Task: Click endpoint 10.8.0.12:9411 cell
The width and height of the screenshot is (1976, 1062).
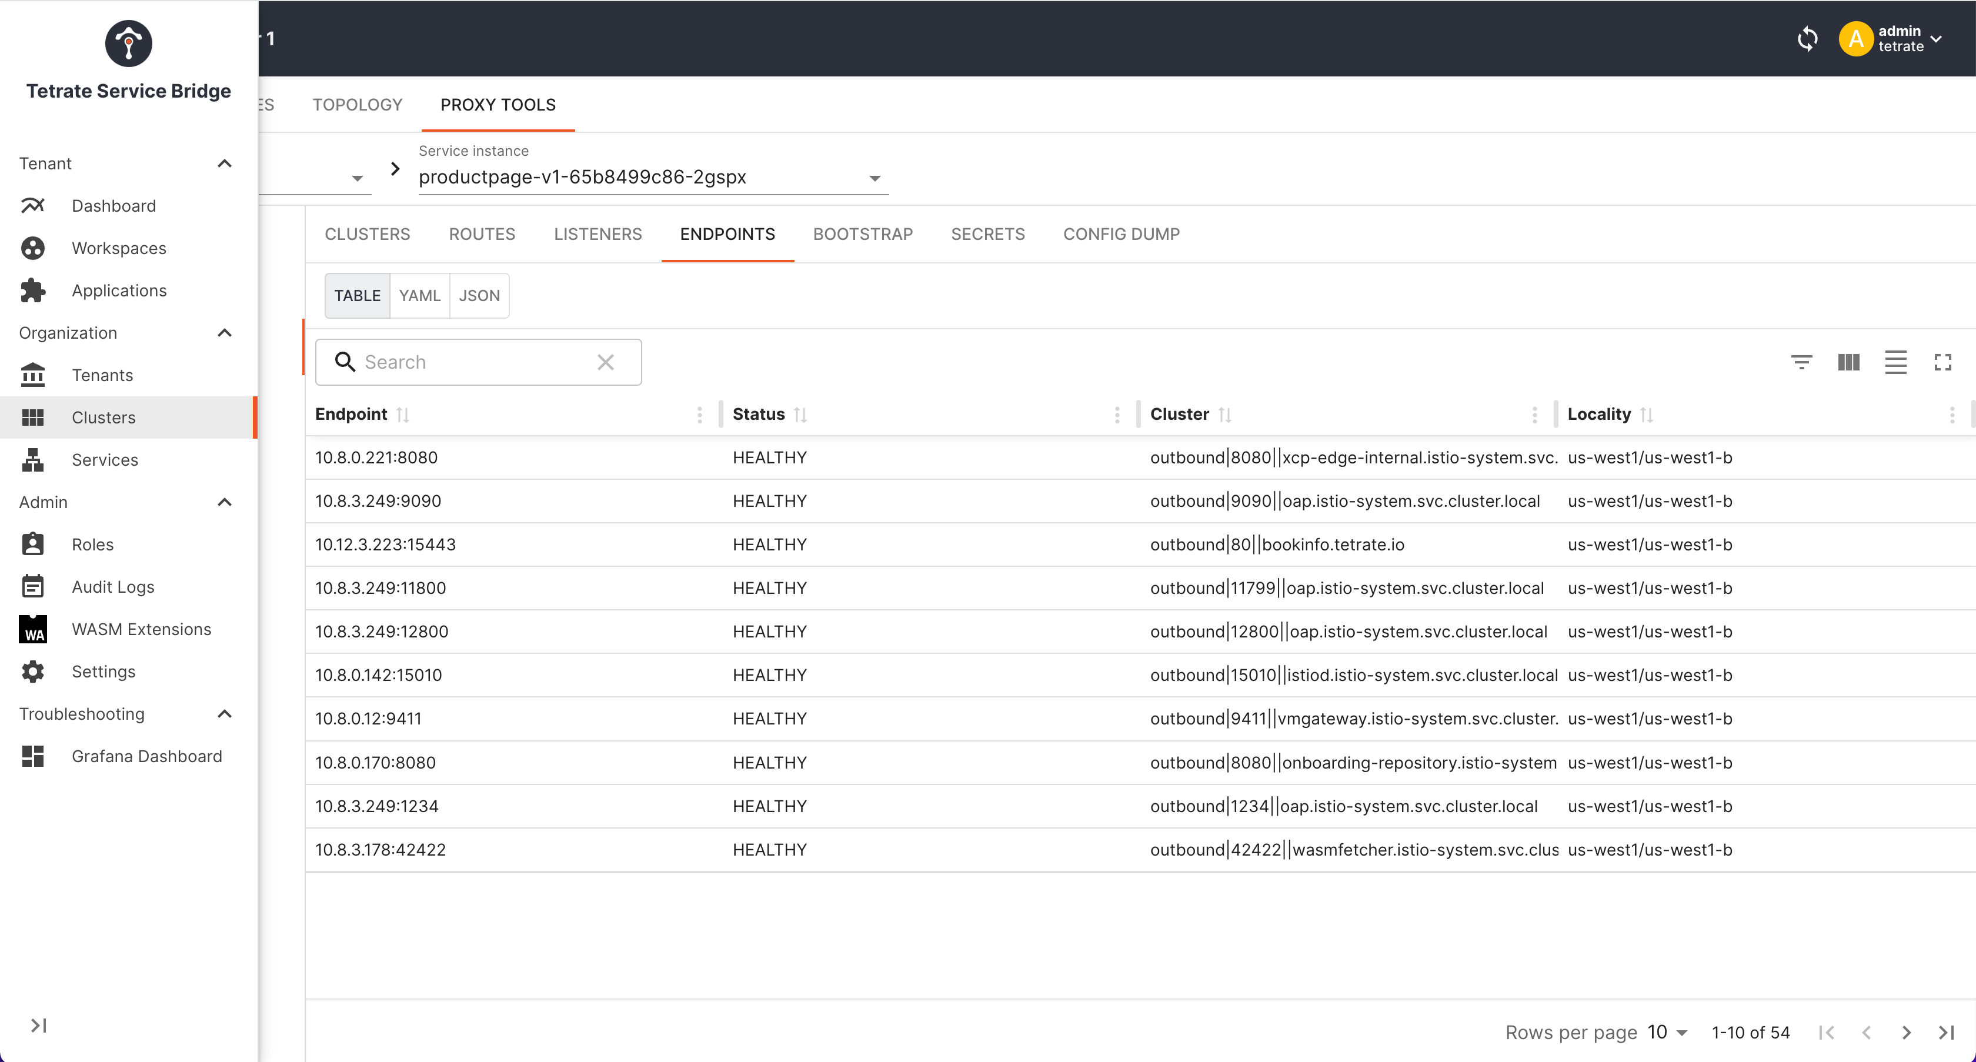Action: pos(368,719)
